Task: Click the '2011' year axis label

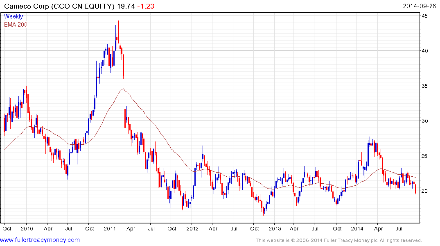Action: [110, 228]
